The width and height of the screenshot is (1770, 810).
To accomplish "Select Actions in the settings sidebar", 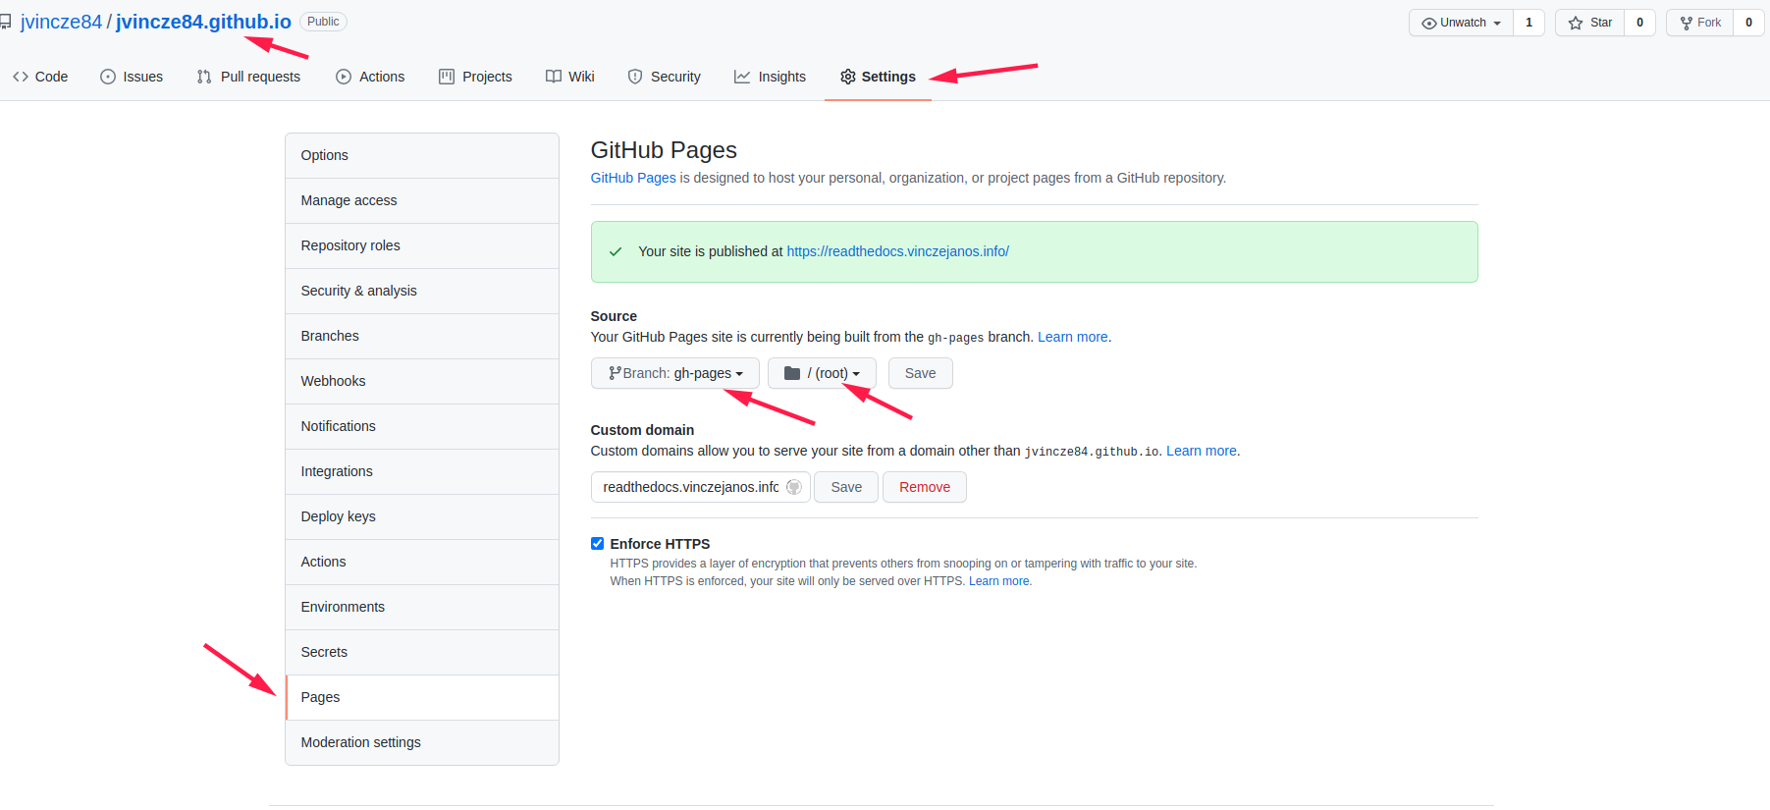I will (x=422, y=562).
